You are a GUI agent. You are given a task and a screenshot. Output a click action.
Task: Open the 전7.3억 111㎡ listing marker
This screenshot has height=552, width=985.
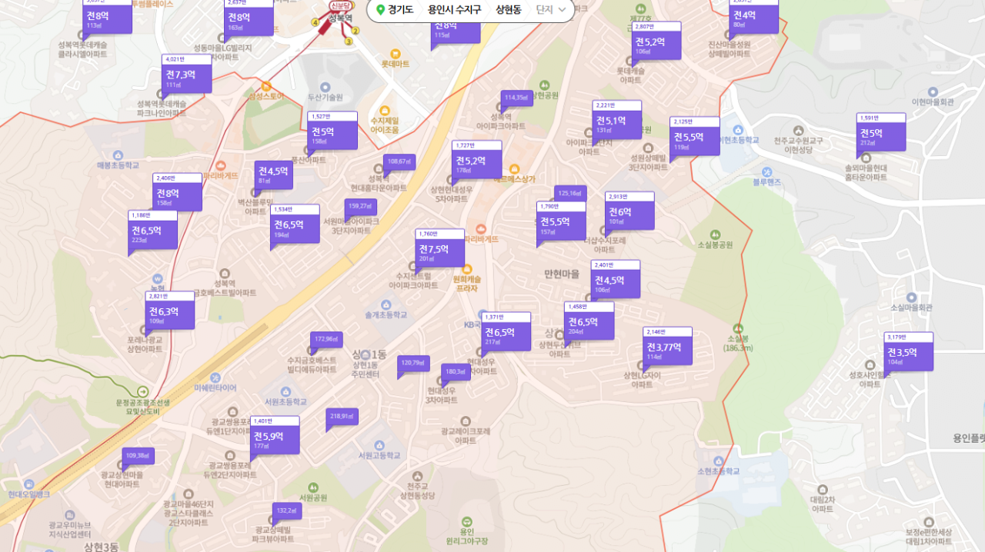(187, 73)
